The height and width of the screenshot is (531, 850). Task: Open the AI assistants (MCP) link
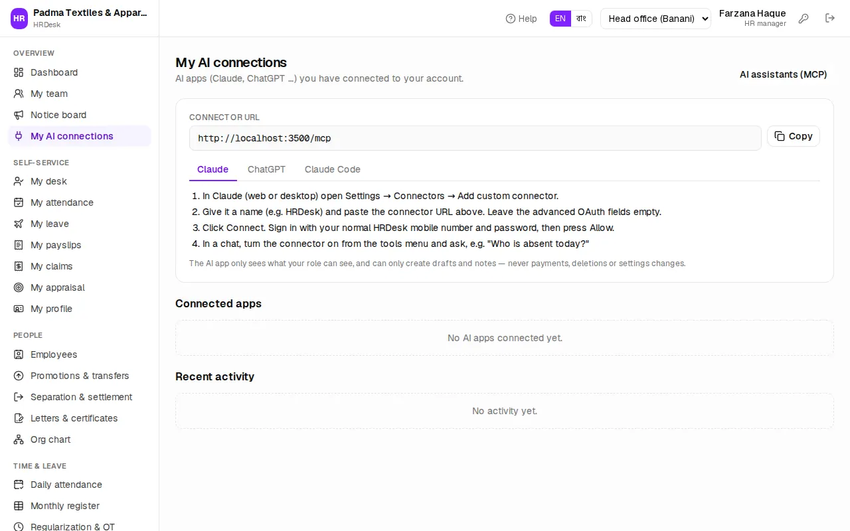pyautogui.click(x=784, y=74)
